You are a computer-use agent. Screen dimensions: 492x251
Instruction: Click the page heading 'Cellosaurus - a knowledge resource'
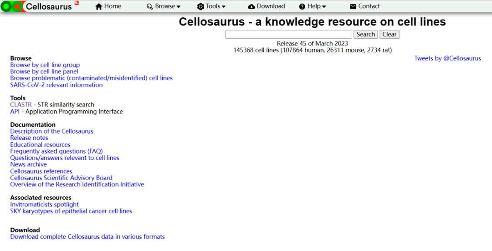coord(312,22)
